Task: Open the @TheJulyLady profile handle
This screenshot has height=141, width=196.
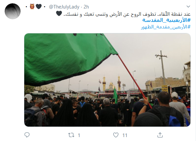Action: click(64, 7)
